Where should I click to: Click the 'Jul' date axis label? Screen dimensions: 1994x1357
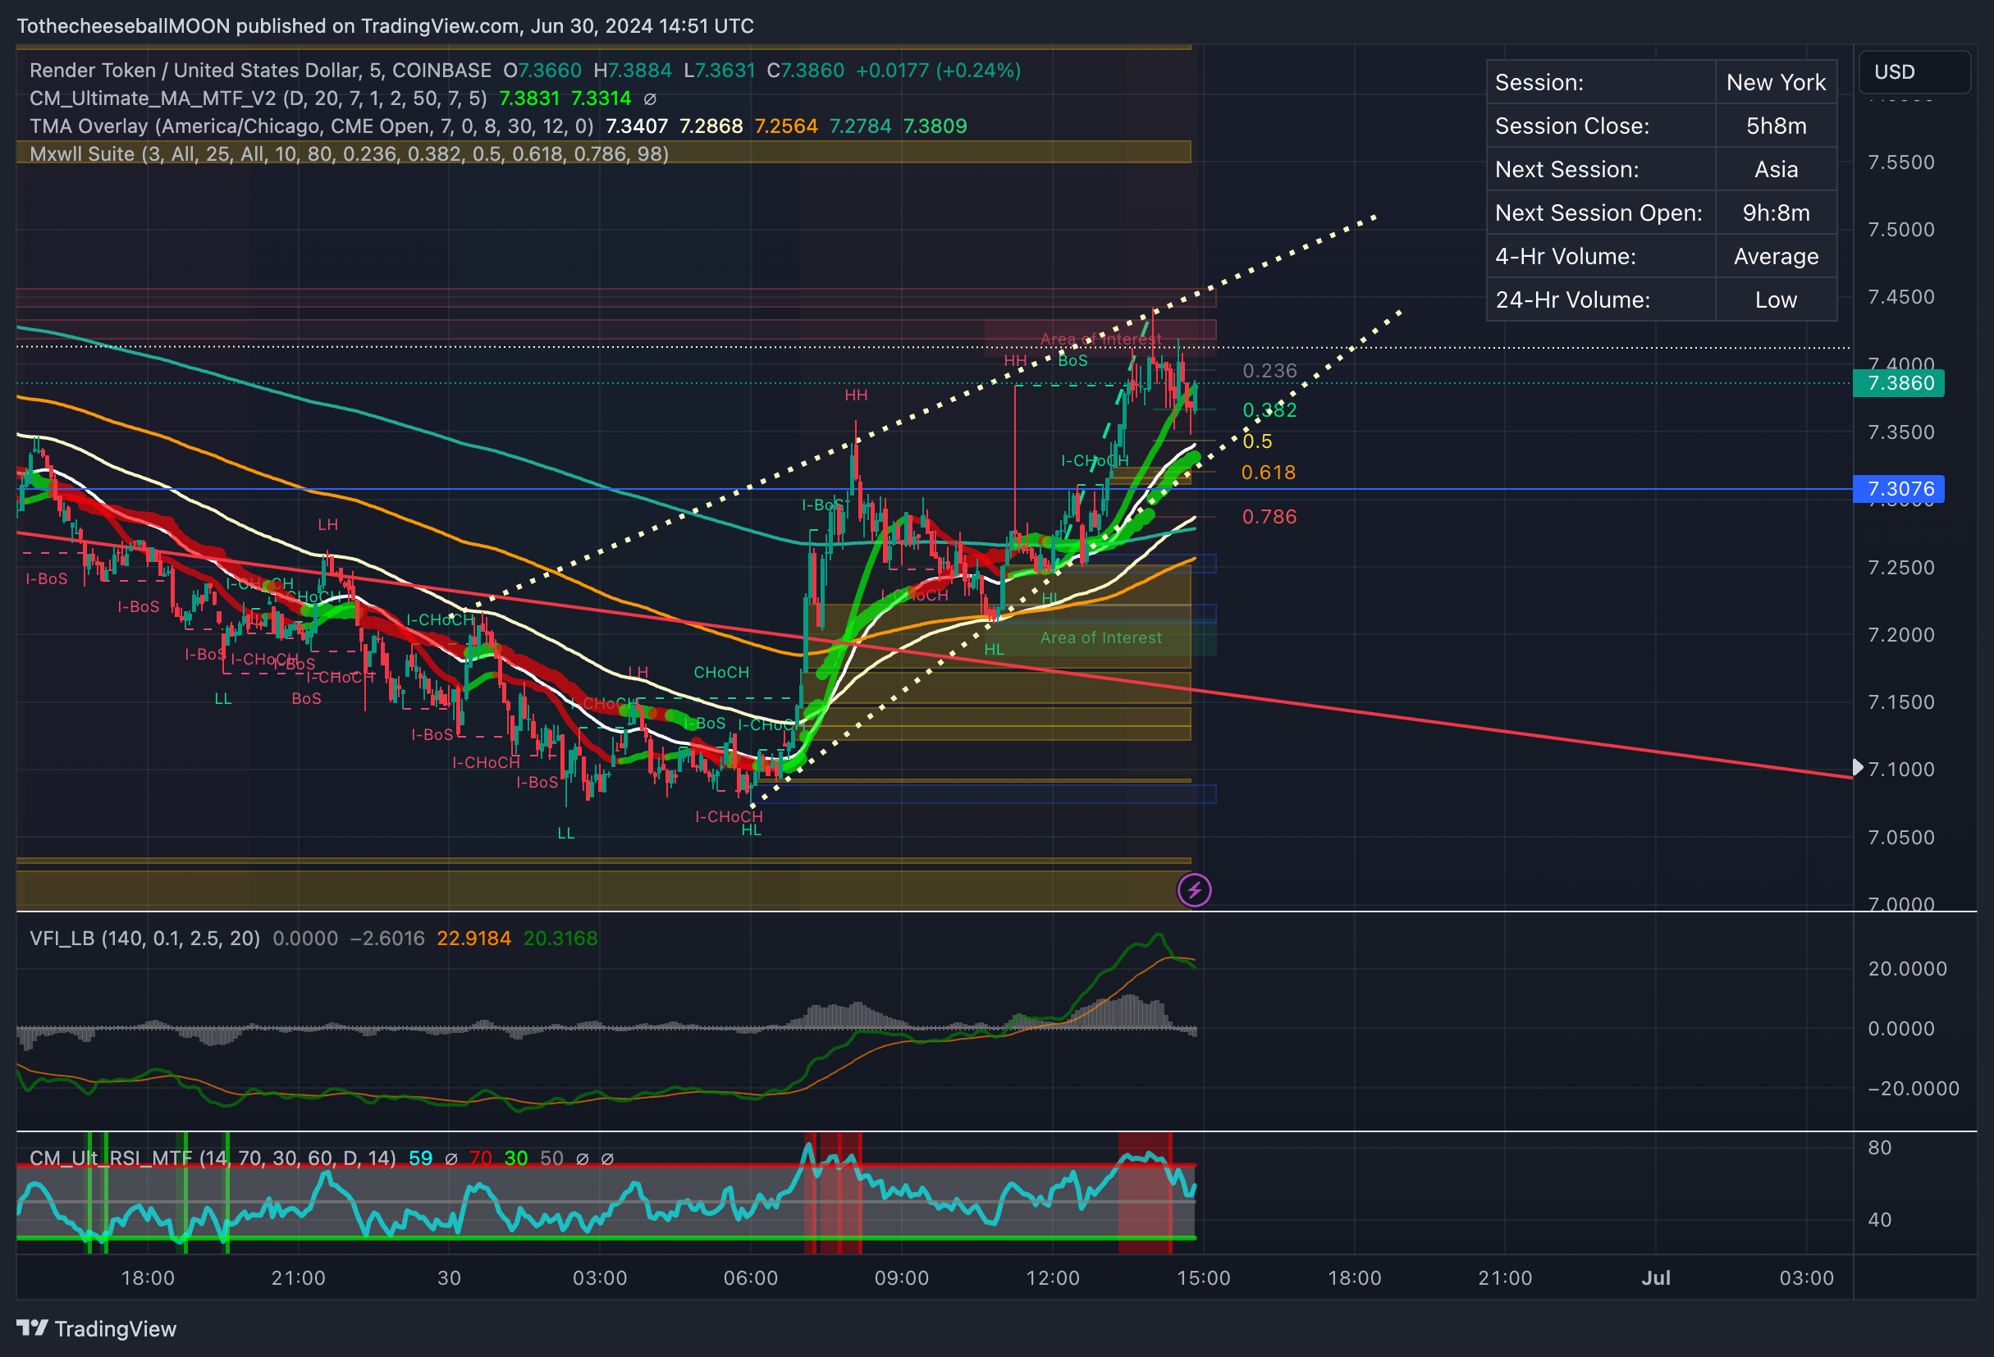pyautogui.click(x=1656, y=1278)
